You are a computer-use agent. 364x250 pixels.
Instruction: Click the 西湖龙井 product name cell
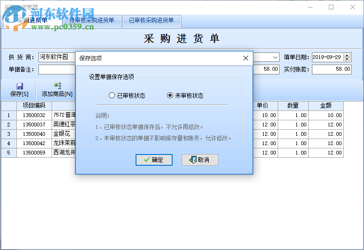click(64, 153)
